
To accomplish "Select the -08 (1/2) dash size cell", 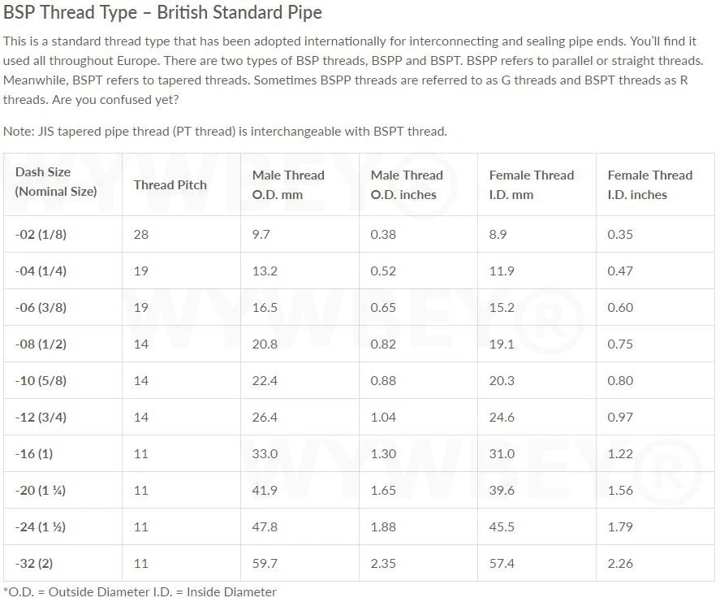I will coord(41,344).
